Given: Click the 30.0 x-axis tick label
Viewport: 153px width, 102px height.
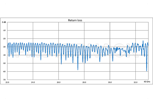Looking at the screenshot, I should click(110, 82).
